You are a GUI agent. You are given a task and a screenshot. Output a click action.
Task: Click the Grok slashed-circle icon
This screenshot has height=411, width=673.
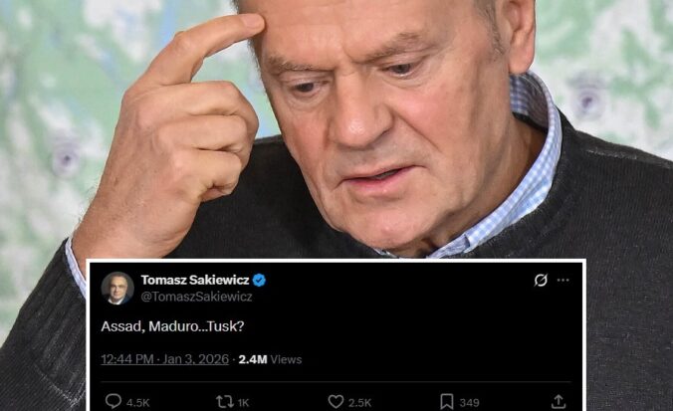[541, 281]
